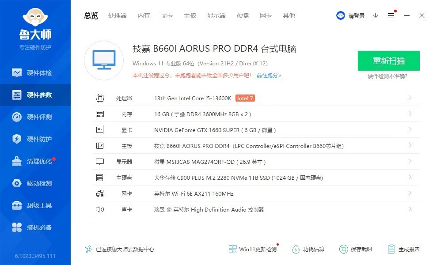Open 清理优化 in the sidebar
The height and width of the screenshot is (265, 433).
[x=35, y=161]
